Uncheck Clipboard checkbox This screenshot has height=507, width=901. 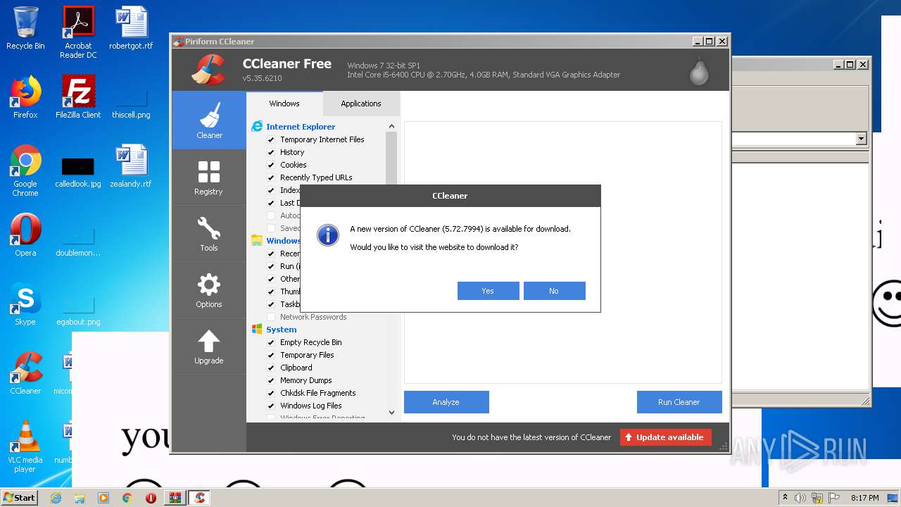click(271, 368)
